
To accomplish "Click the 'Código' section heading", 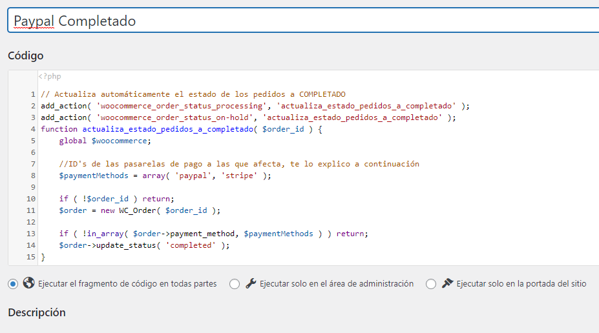I will 26,55.
